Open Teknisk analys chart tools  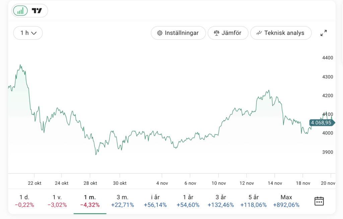coord(281,33)
